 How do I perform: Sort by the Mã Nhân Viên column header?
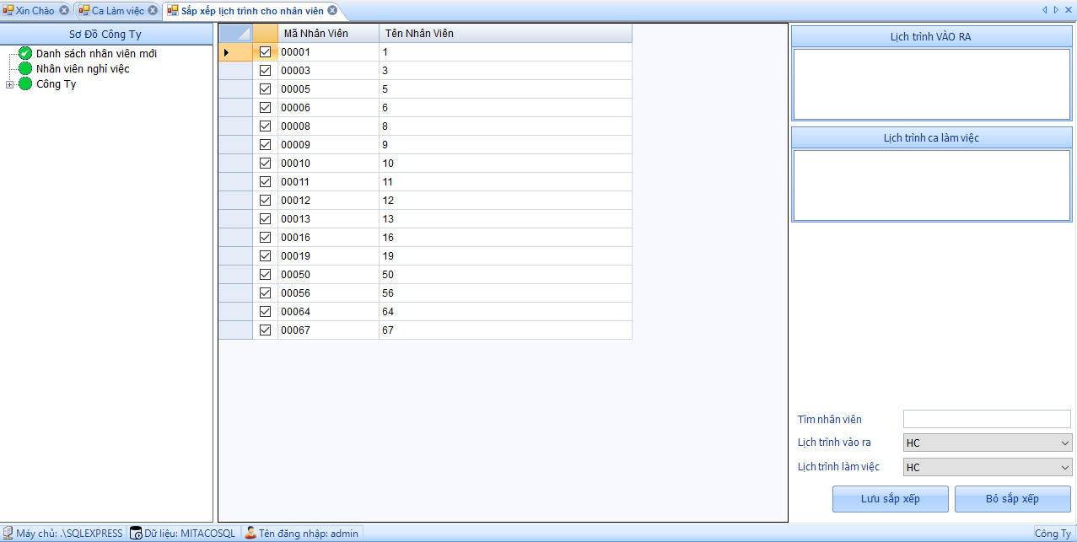(x=327, y=34)
